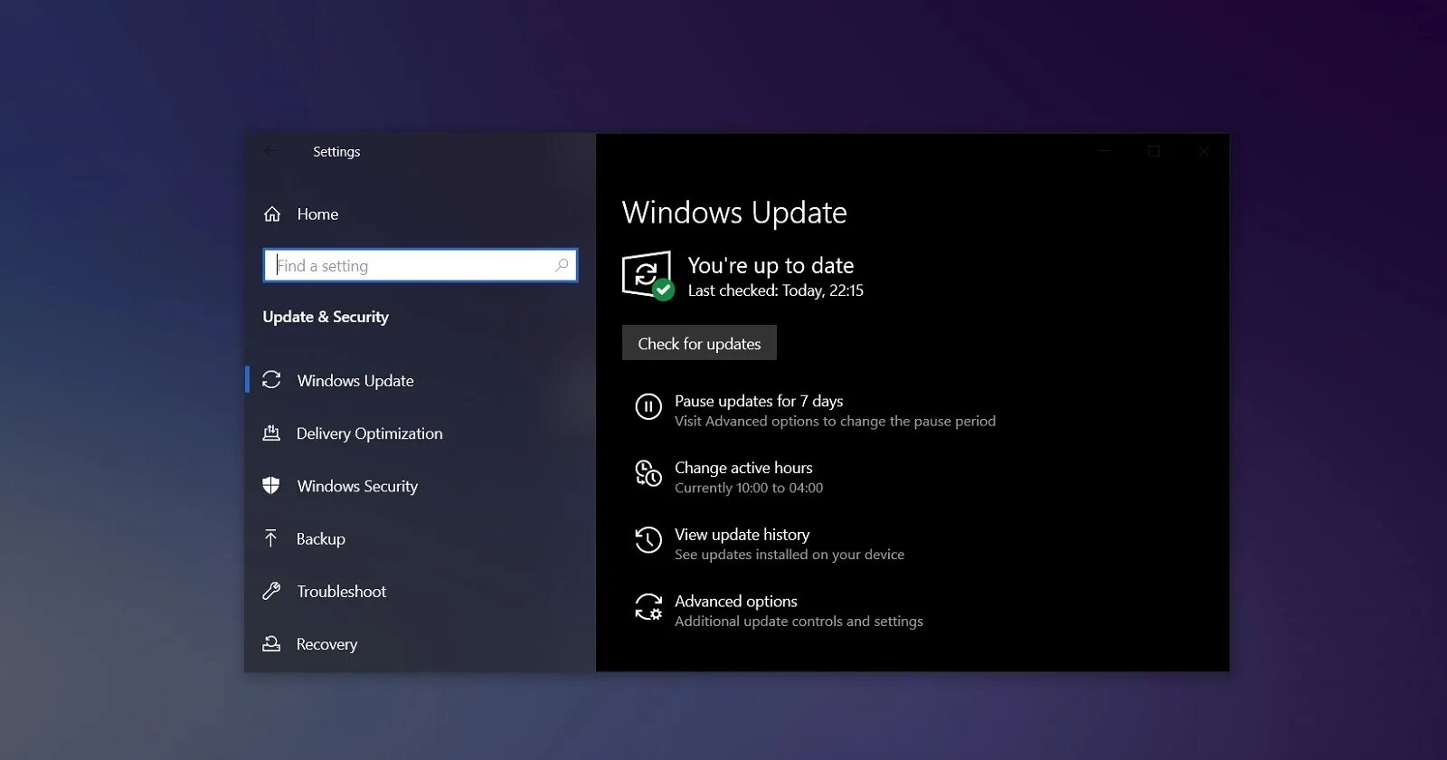Click the Home house icon
This screenshot has width=1447, height=760.
click(x=271, y=214)
